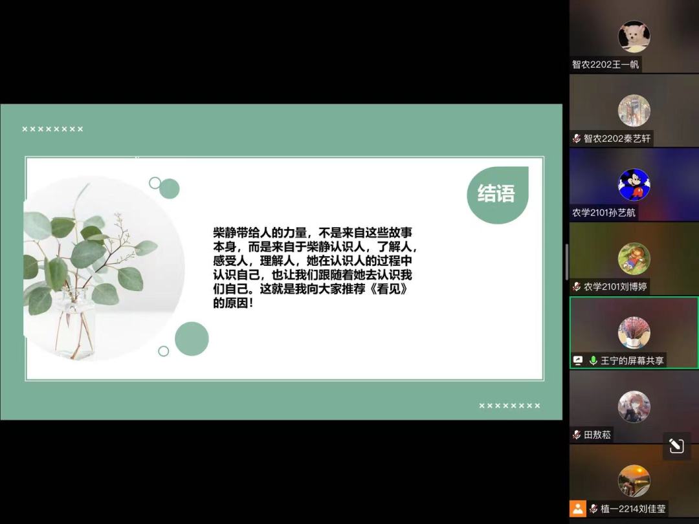Click the annotation pencil icon button
The image size is (699, 524).
(x=676, y=446)
